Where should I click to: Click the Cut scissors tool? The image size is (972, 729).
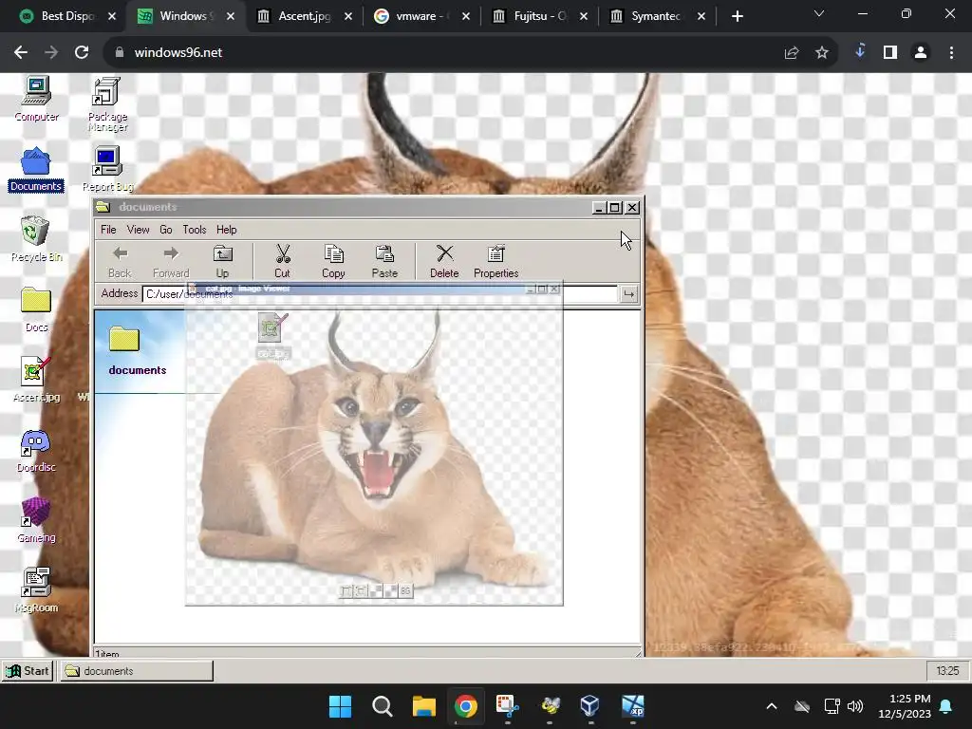[x=283, y=262]
